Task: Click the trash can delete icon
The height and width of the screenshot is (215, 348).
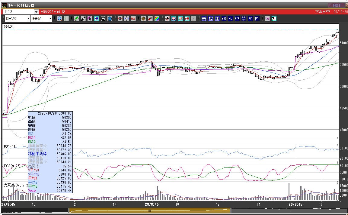Action: pos(110,19)
